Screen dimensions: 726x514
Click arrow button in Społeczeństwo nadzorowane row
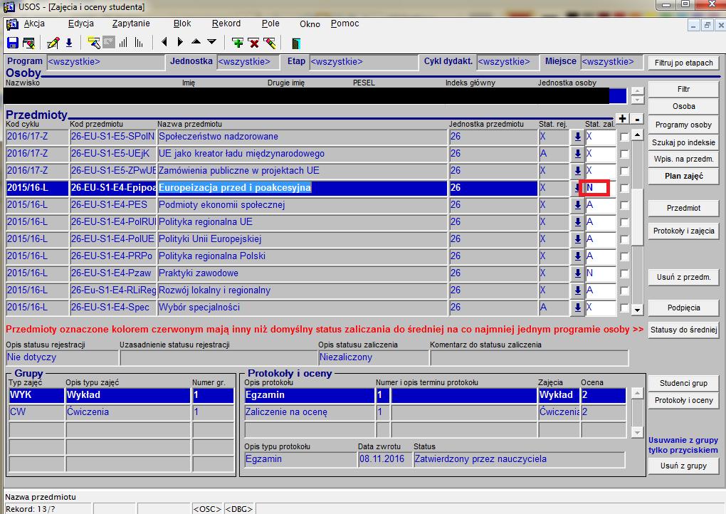(x=577, y=137)
